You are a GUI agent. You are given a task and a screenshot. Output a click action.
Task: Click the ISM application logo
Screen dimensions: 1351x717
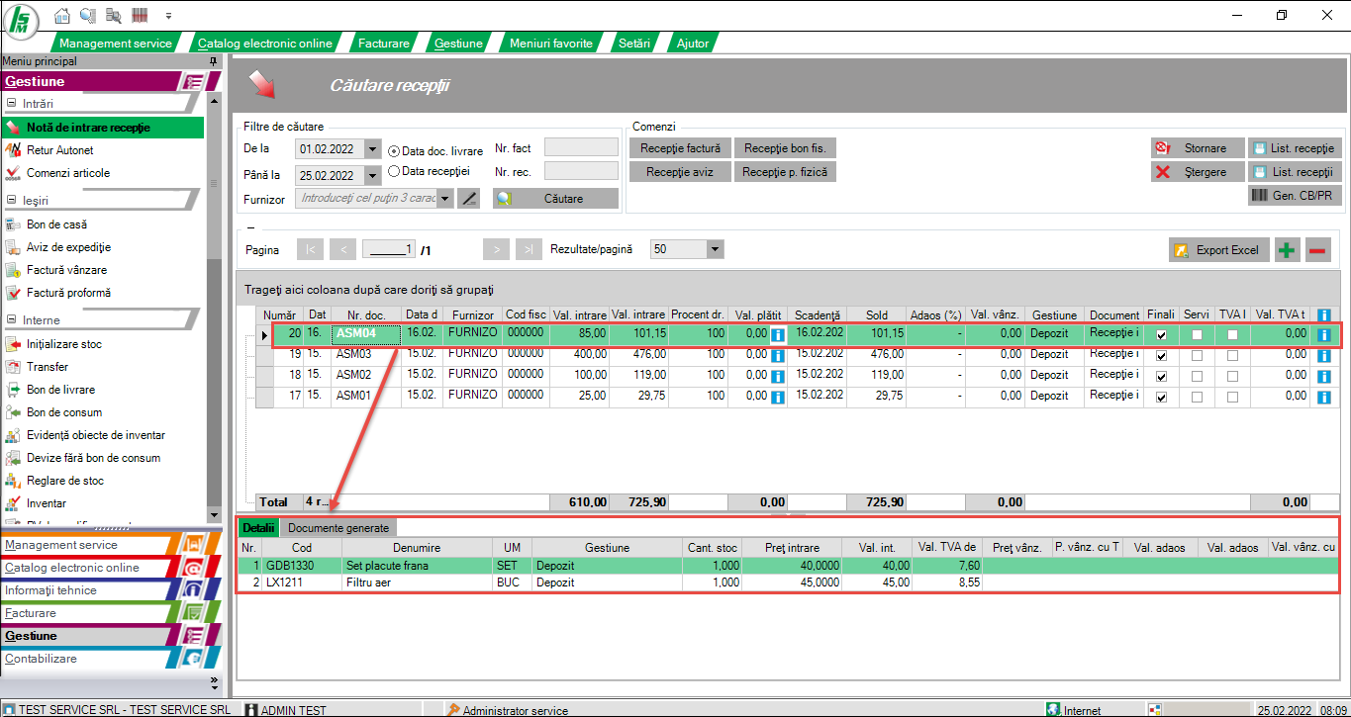pyautogui.click(x=21, y=22)
